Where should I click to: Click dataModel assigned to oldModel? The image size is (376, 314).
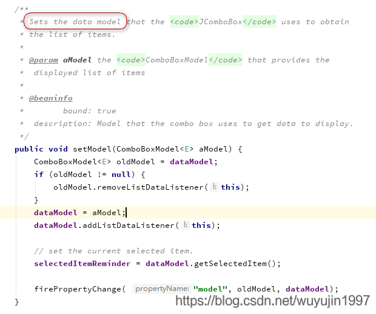(x=192, y=162)
